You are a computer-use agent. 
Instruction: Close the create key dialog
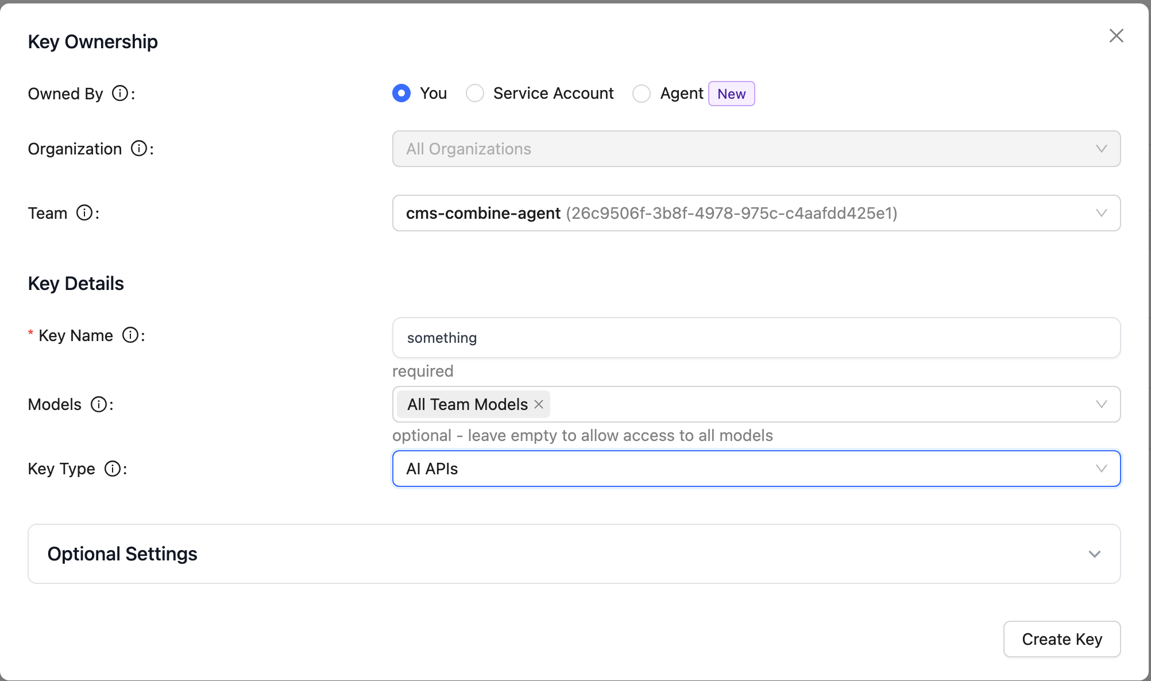1116,36
